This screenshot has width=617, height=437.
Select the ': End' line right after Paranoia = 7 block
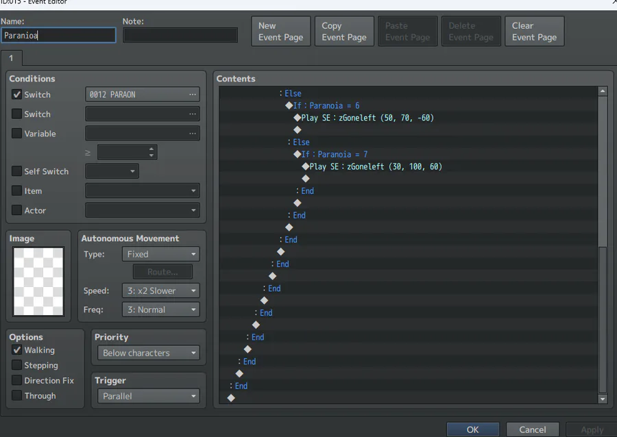point(408,190)
